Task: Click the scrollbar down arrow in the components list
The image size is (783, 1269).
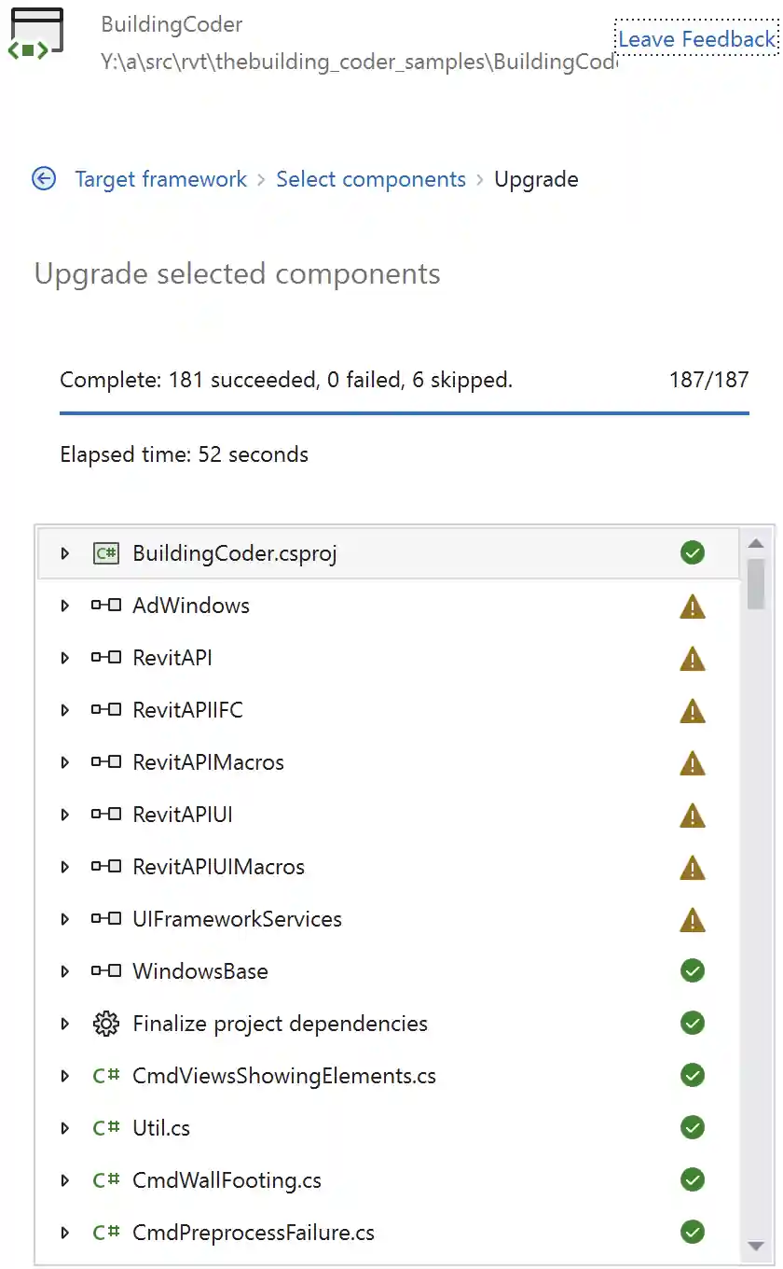Action: pyautogui.click(x=757, y=1248)
